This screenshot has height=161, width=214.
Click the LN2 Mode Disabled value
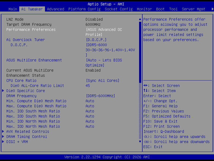(94, 19)
